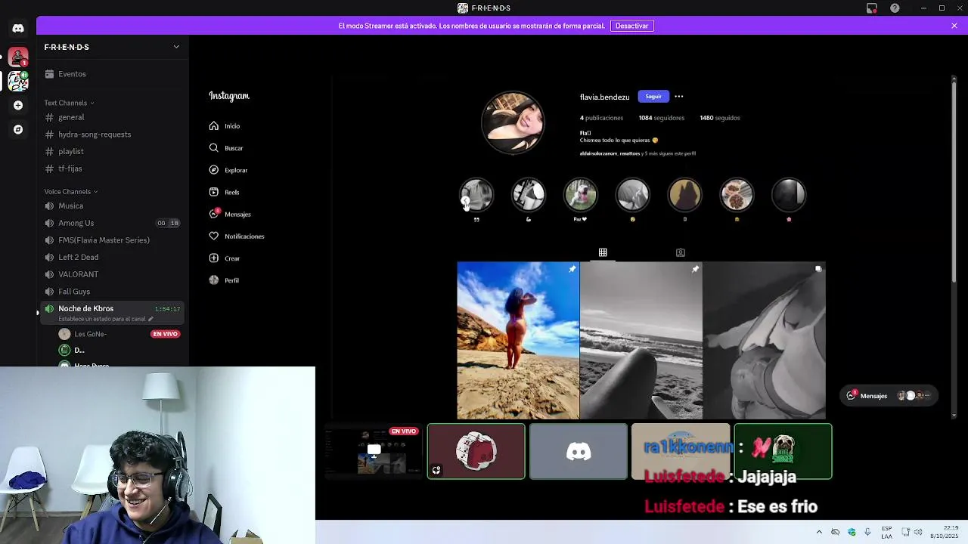Open the Windows Security tray icon

click(x=852, y=532)
